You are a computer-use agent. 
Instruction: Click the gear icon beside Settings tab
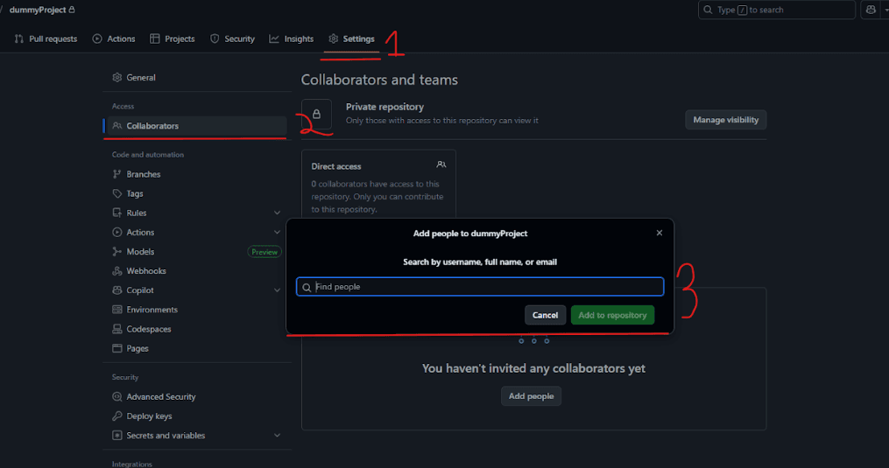click(x=334, y=38)
